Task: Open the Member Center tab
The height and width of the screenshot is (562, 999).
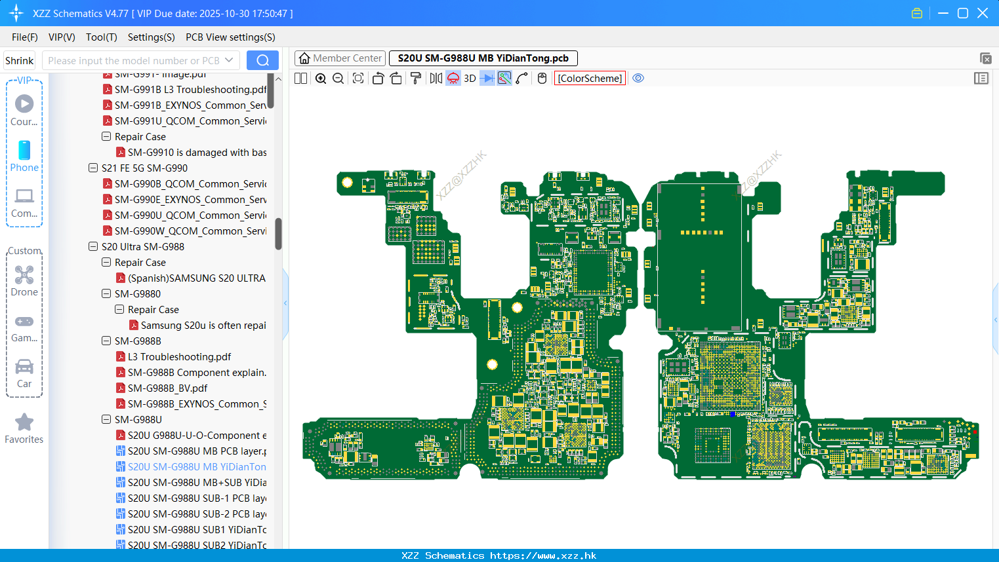Action: pos(340,58)
